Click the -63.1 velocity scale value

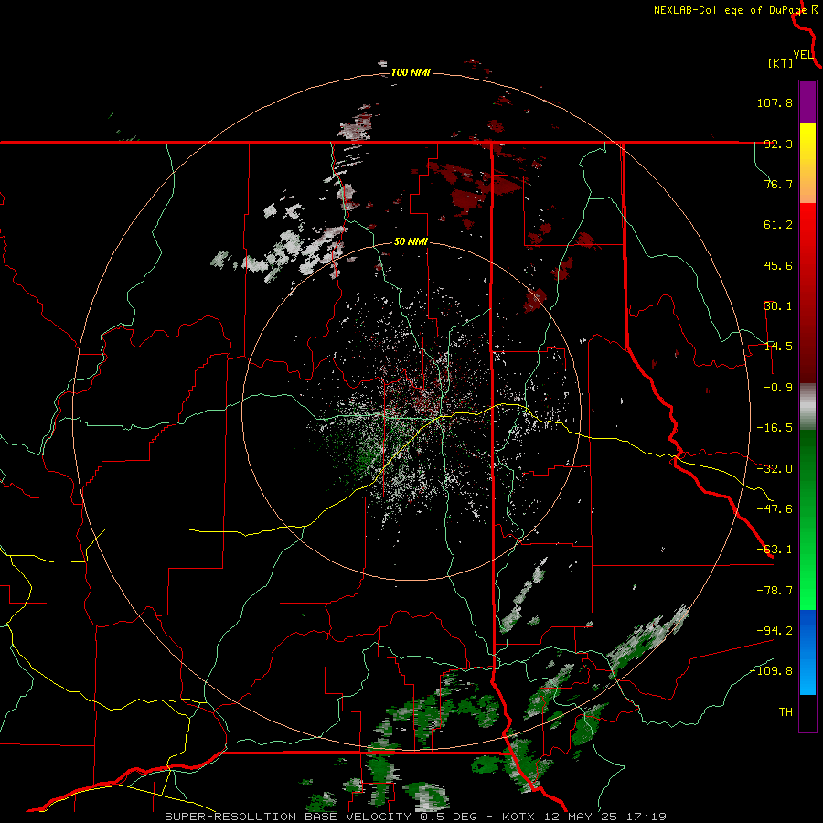(x=775, y=550)
